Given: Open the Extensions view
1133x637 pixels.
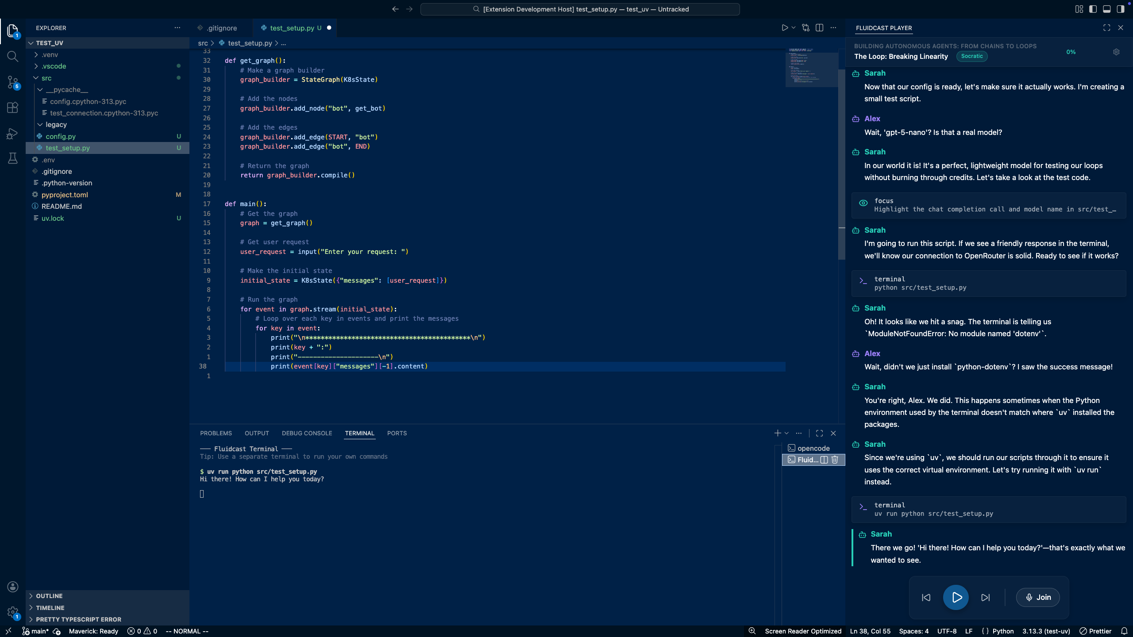Looking at the screenshot, I should tap(12, 107).
